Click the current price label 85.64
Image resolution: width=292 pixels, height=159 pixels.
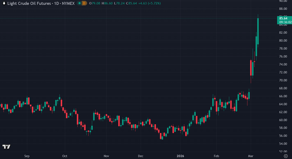(283, 19)
